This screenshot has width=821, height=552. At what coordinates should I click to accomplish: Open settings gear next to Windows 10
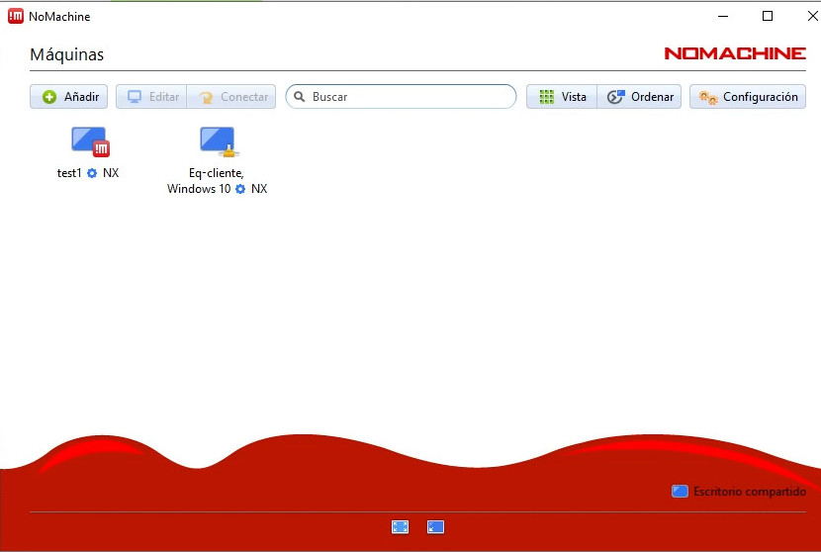pos(240,189)
